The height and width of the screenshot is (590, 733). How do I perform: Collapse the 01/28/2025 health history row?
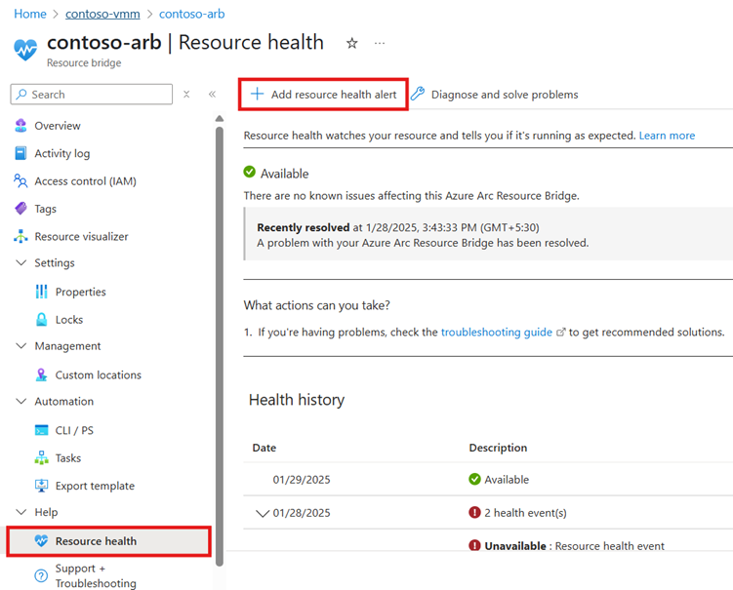pyautogui.click(x=262, y=513)
